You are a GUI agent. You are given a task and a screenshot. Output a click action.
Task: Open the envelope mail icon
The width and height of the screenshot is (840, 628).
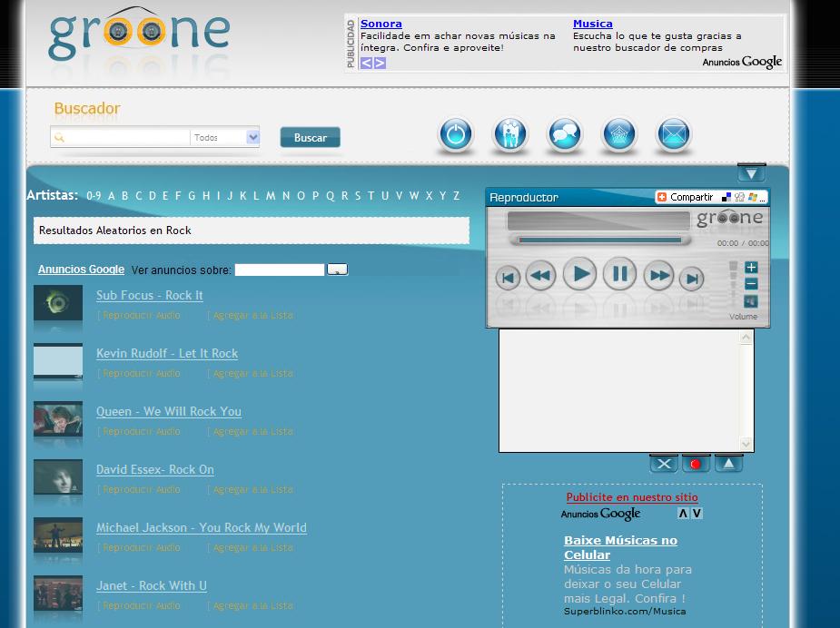pos(674,133)
